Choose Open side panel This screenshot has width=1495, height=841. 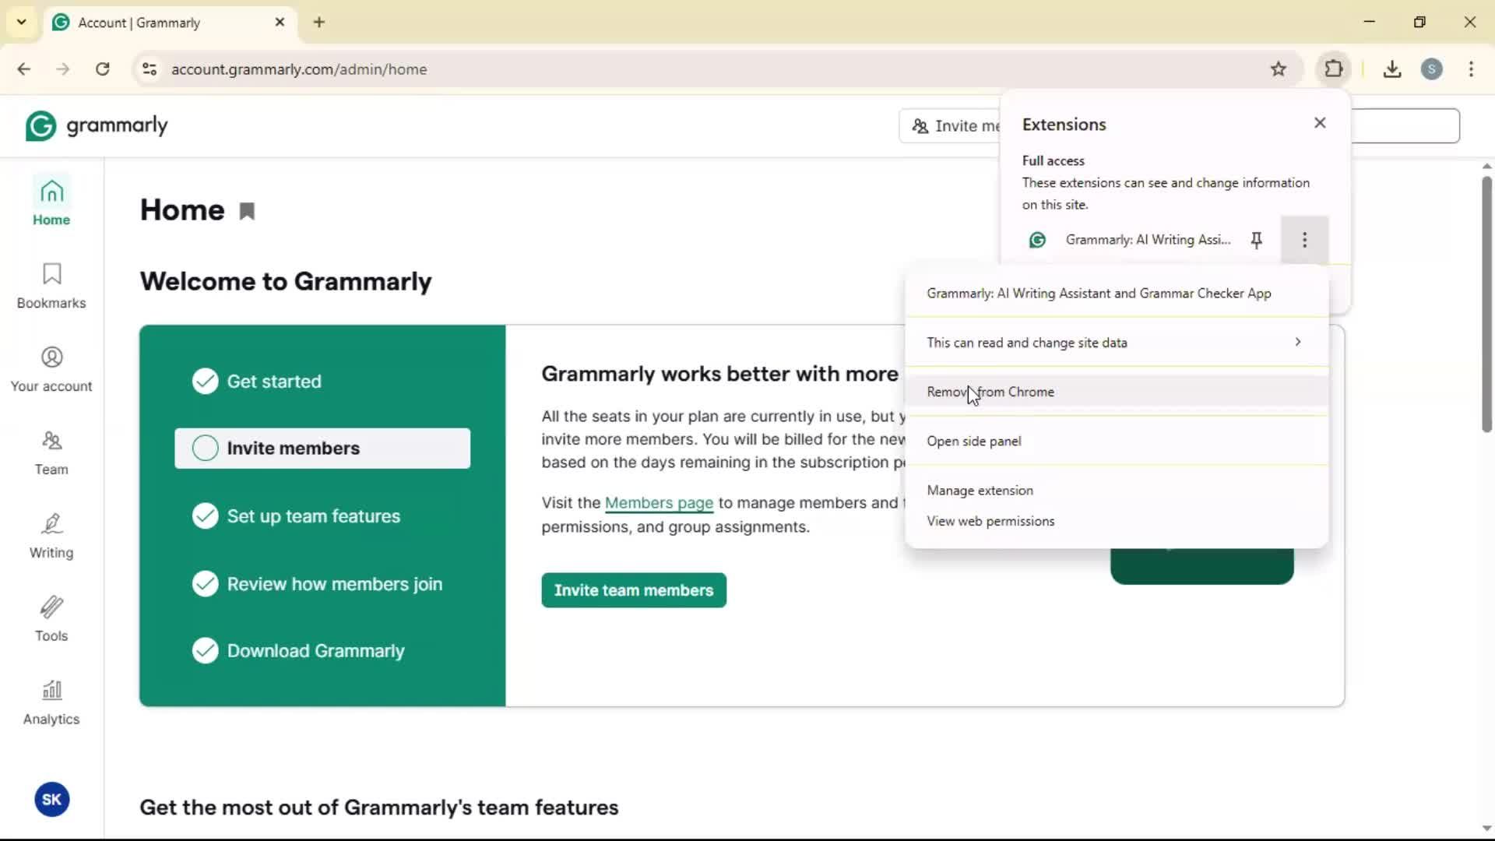click(x=1117, y=441)
